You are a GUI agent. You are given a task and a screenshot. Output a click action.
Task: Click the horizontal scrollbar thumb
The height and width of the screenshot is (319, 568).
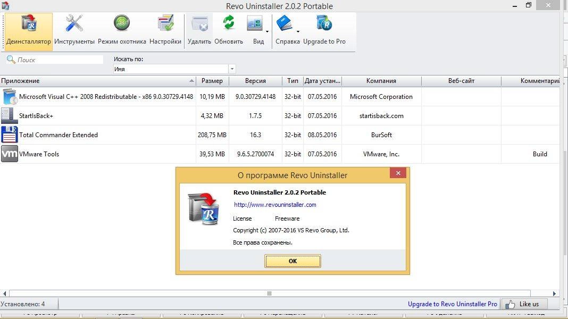click(x=270, y=293)
